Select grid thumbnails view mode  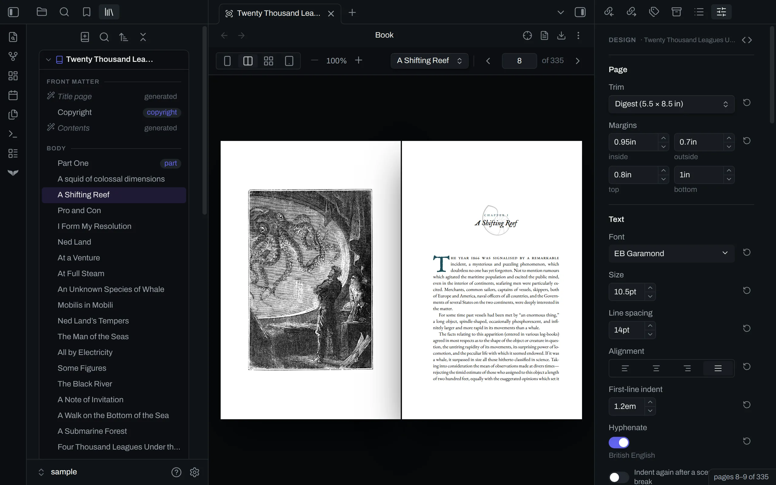[x=268, y=61]
